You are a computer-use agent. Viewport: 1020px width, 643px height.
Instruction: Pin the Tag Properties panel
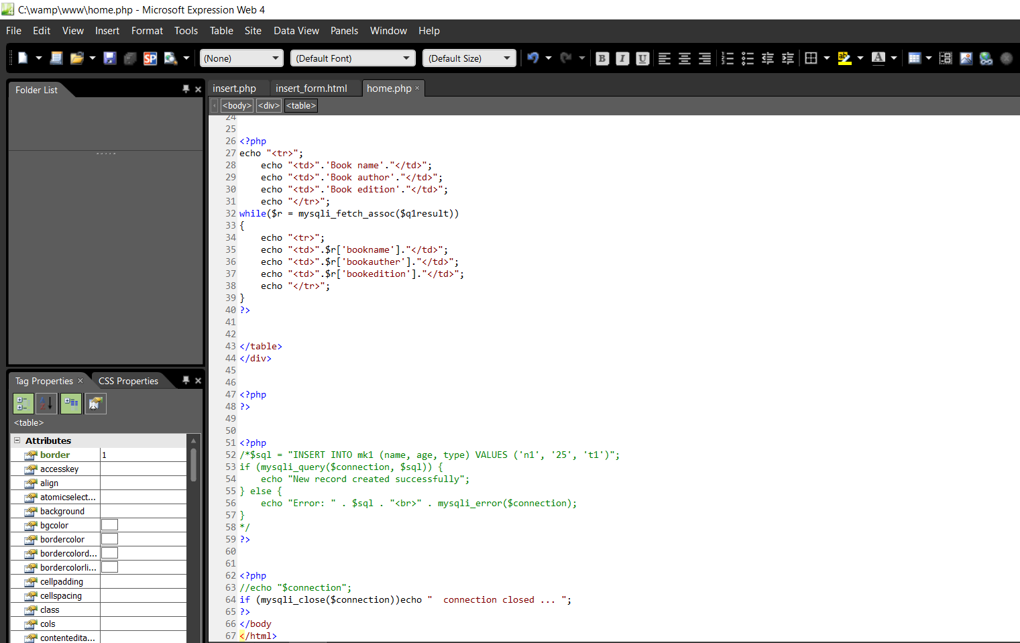click(186, 380)
